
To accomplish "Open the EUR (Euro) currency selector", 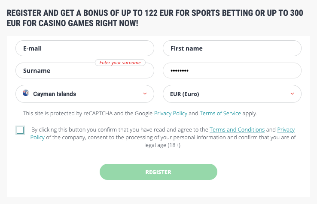I will coord(232,94).
